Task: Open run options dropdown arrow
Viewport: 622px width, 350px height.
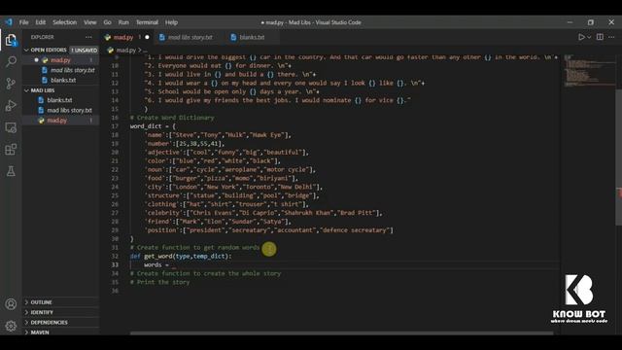Action: click(x=589, y=37)
